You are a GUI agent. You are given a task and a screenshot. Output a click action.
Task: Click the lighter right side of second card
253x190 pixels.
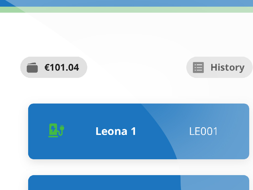pos(215,183)
